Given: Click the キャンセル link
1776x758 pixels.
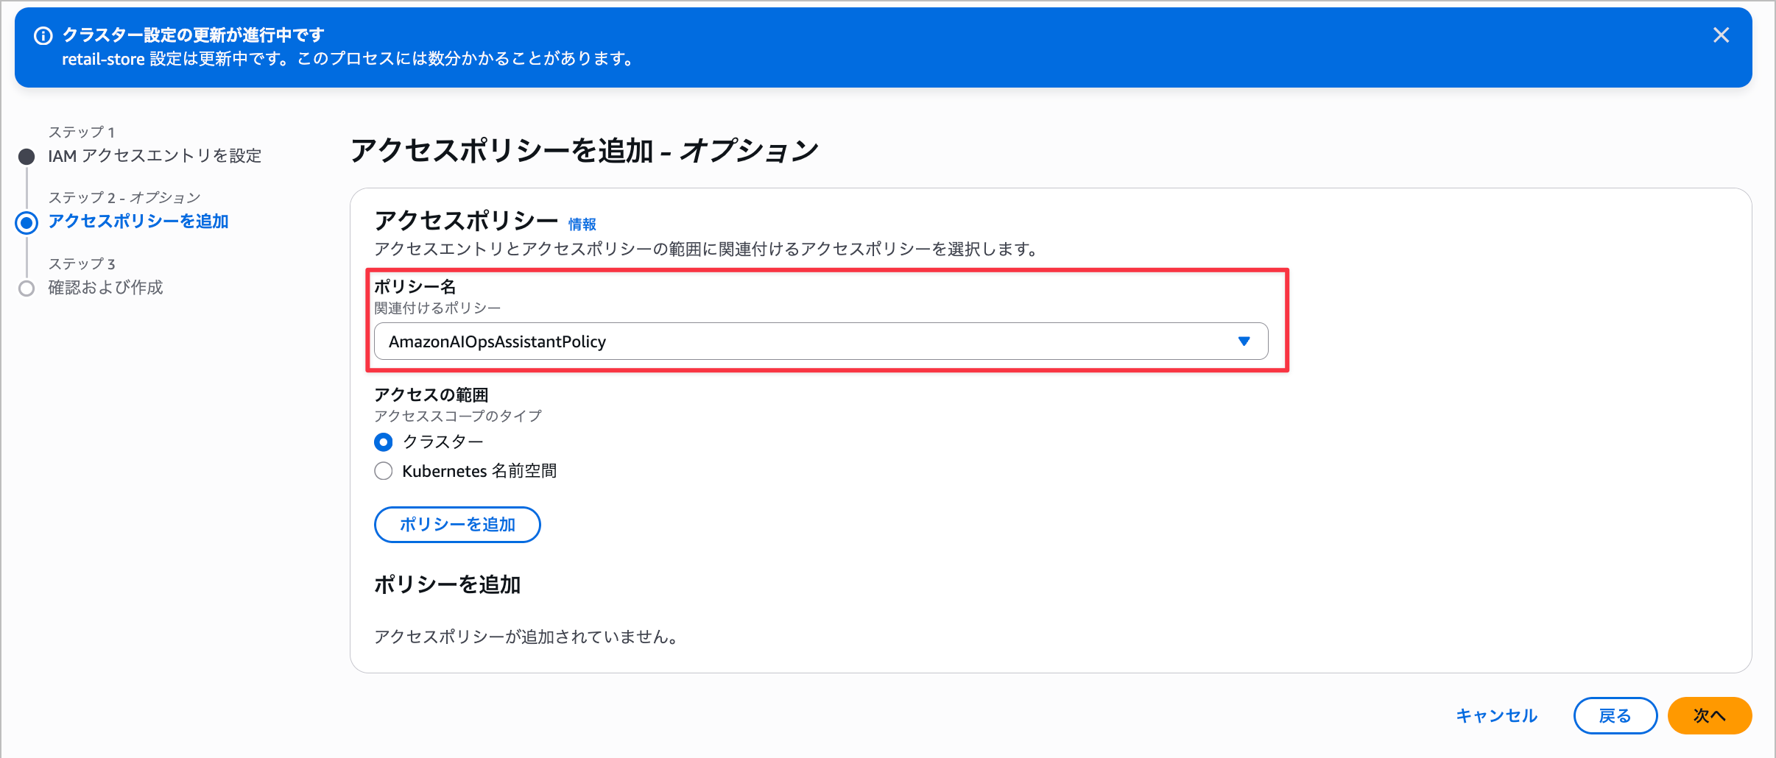Looking at the screenshot, I should click(1496, 716).
